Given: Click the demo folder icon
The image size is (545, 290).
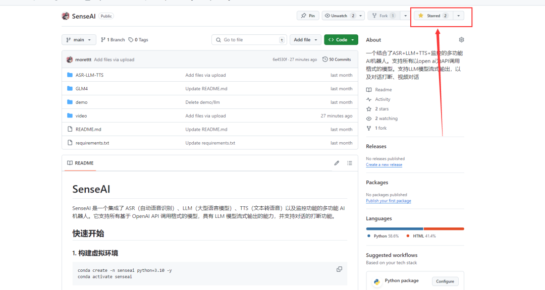Looking at the screenshot, I should coord(70,102).
